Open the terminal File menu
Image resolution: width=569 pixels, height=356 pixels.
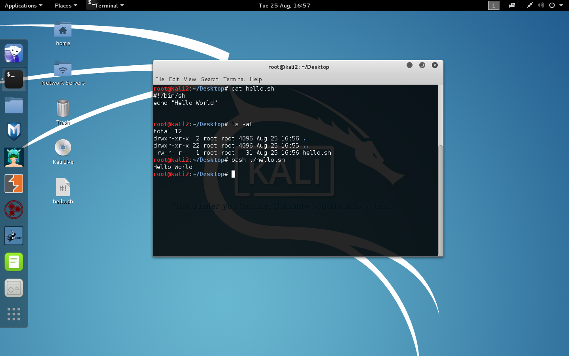[x=160, y=79]
